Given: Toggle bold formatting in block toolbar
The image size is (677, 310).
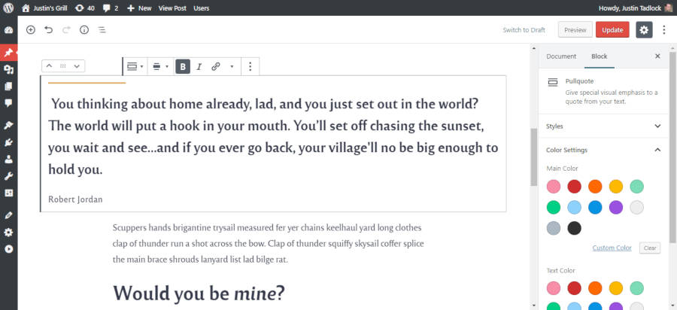Looking at the screenshot, I should tap(183, 66).
